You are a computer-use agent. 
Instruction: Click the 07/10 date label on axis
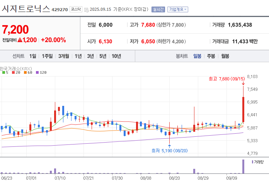click(x=60, y=178)
